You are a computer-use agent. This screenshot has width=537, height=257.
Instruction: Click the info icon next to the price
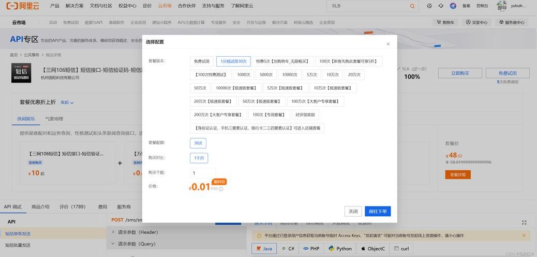(x=221, y=189)
